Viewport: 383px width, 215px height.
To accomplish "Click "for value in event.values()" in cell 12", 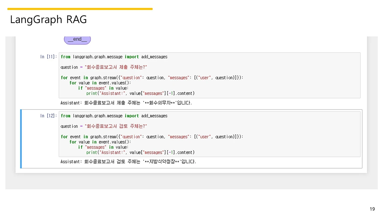I will [100, 142].
